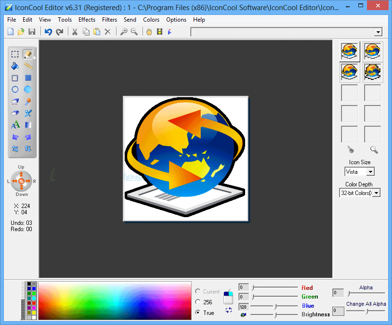Expand the Color Depth dropdown
Viewport: 392px width, 325px height.
(376, 193)
